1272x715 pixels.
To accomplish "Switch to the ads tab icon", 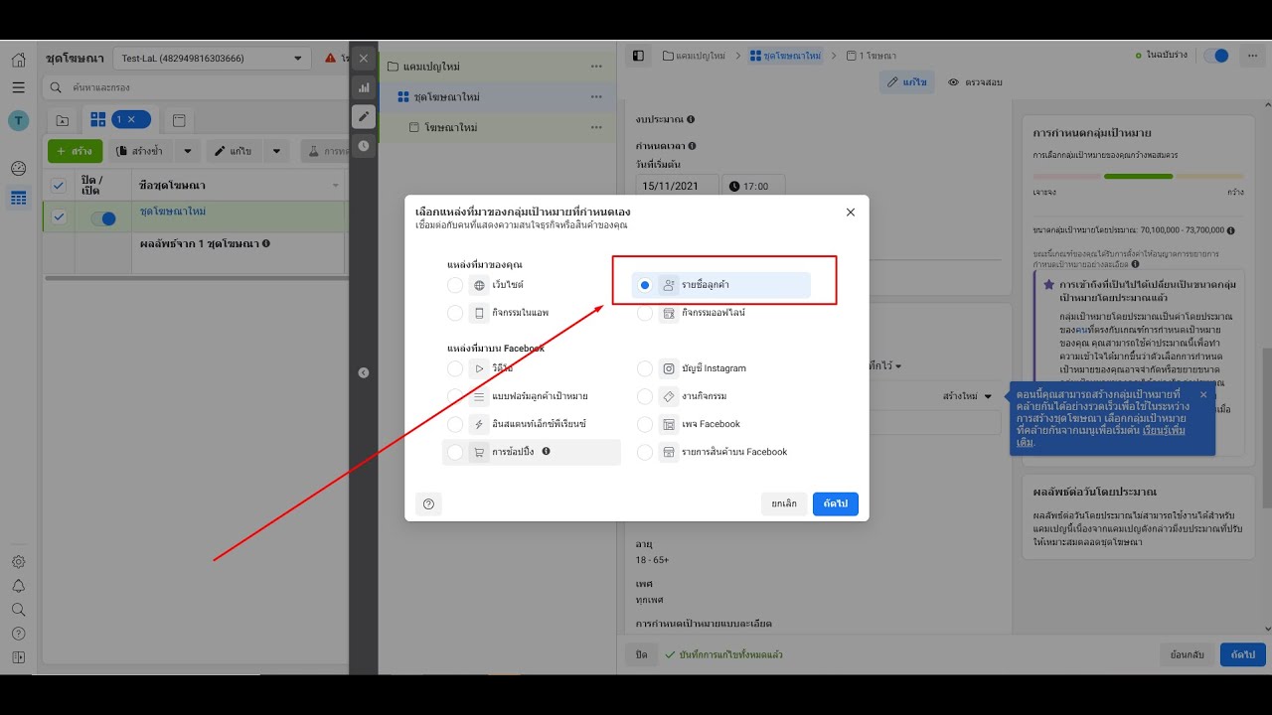I will 179,120.
